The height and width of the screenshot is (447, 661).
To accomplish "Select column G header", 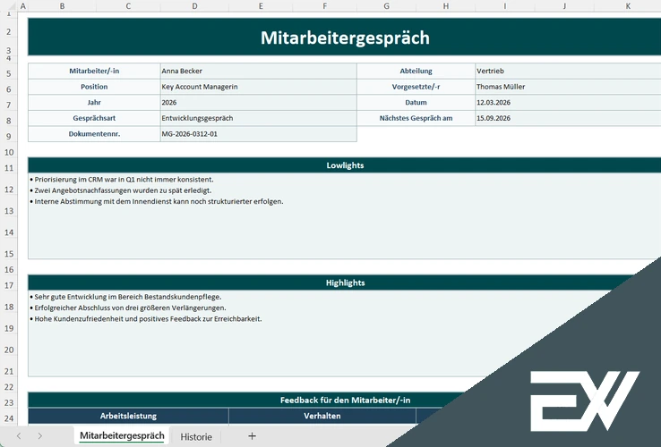I will pos(386,6).
